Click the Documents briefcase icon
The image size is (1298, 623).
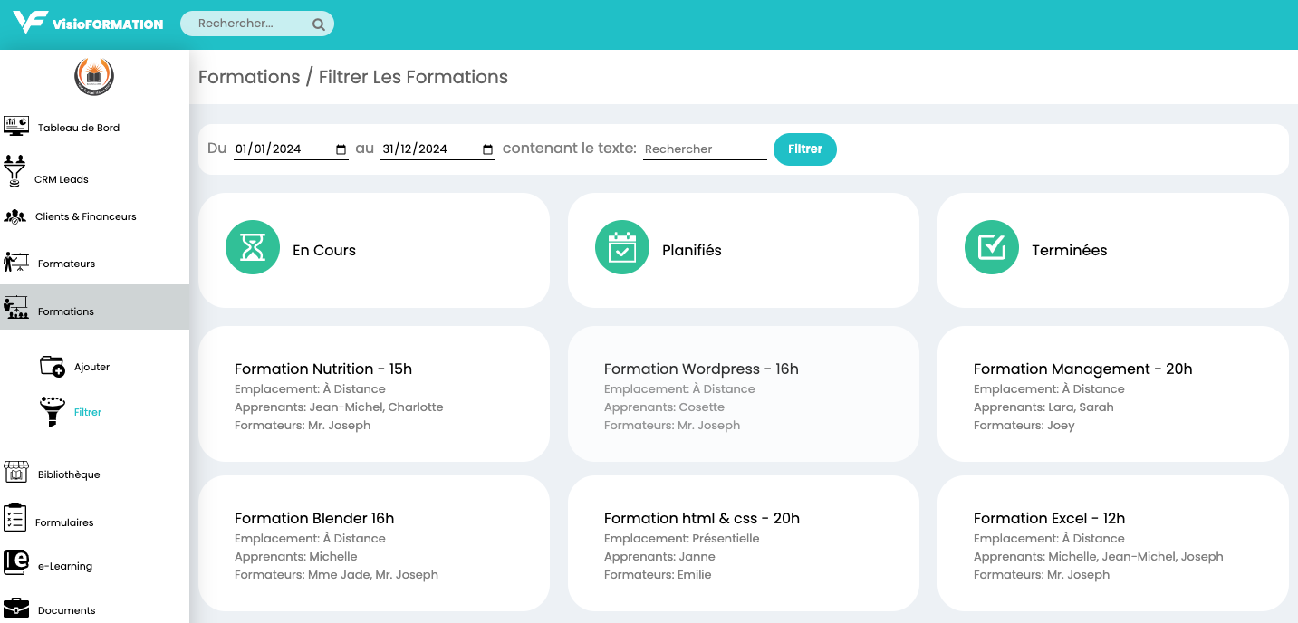click(16, 608)
